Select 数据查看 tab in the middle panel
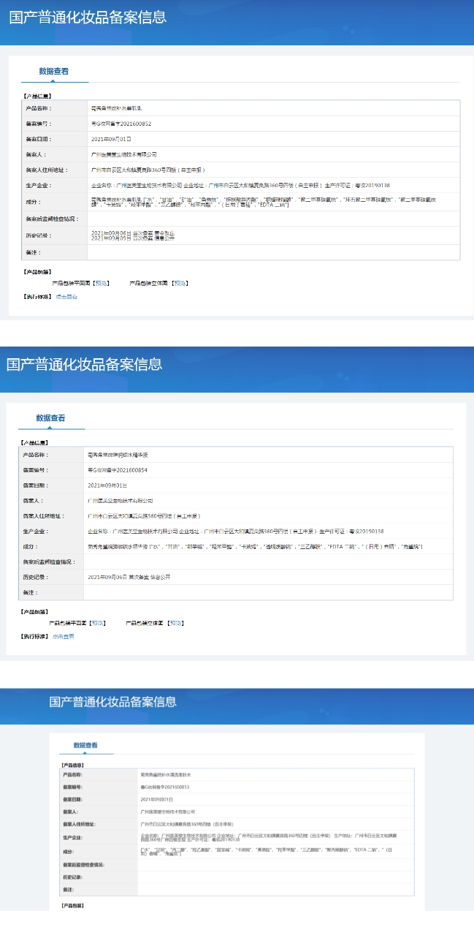Viewport: 474px width, 930px height. point(51,418)
